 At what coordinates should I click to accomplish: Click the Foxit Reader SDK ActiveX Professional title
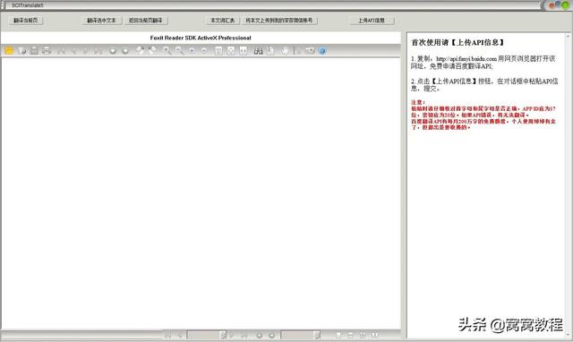coord(201,38)
